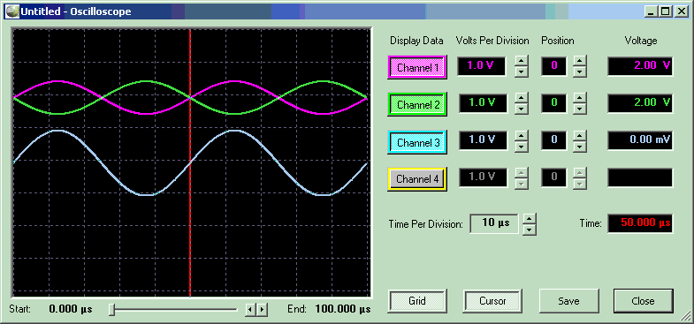Screen dimensions: 694x324
Task: Enable Channel 4 display
Action: click(417, 179)
